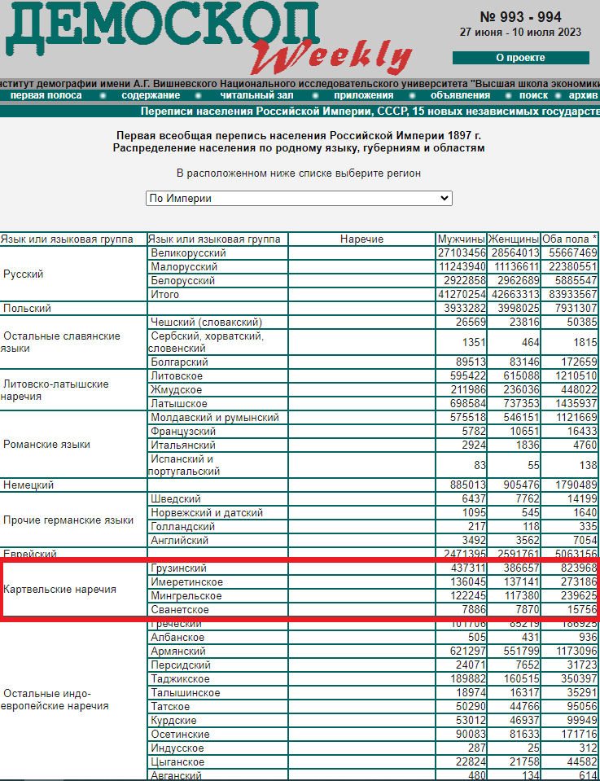Select the Английский row label

tap(180, 541)
